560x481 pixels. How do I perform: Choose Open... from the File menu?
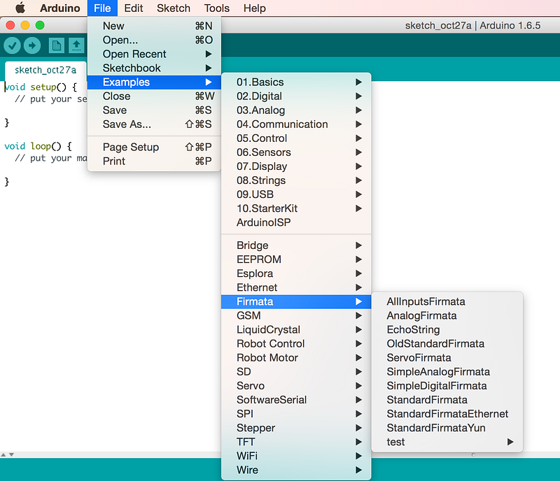(x=154, y=40)
